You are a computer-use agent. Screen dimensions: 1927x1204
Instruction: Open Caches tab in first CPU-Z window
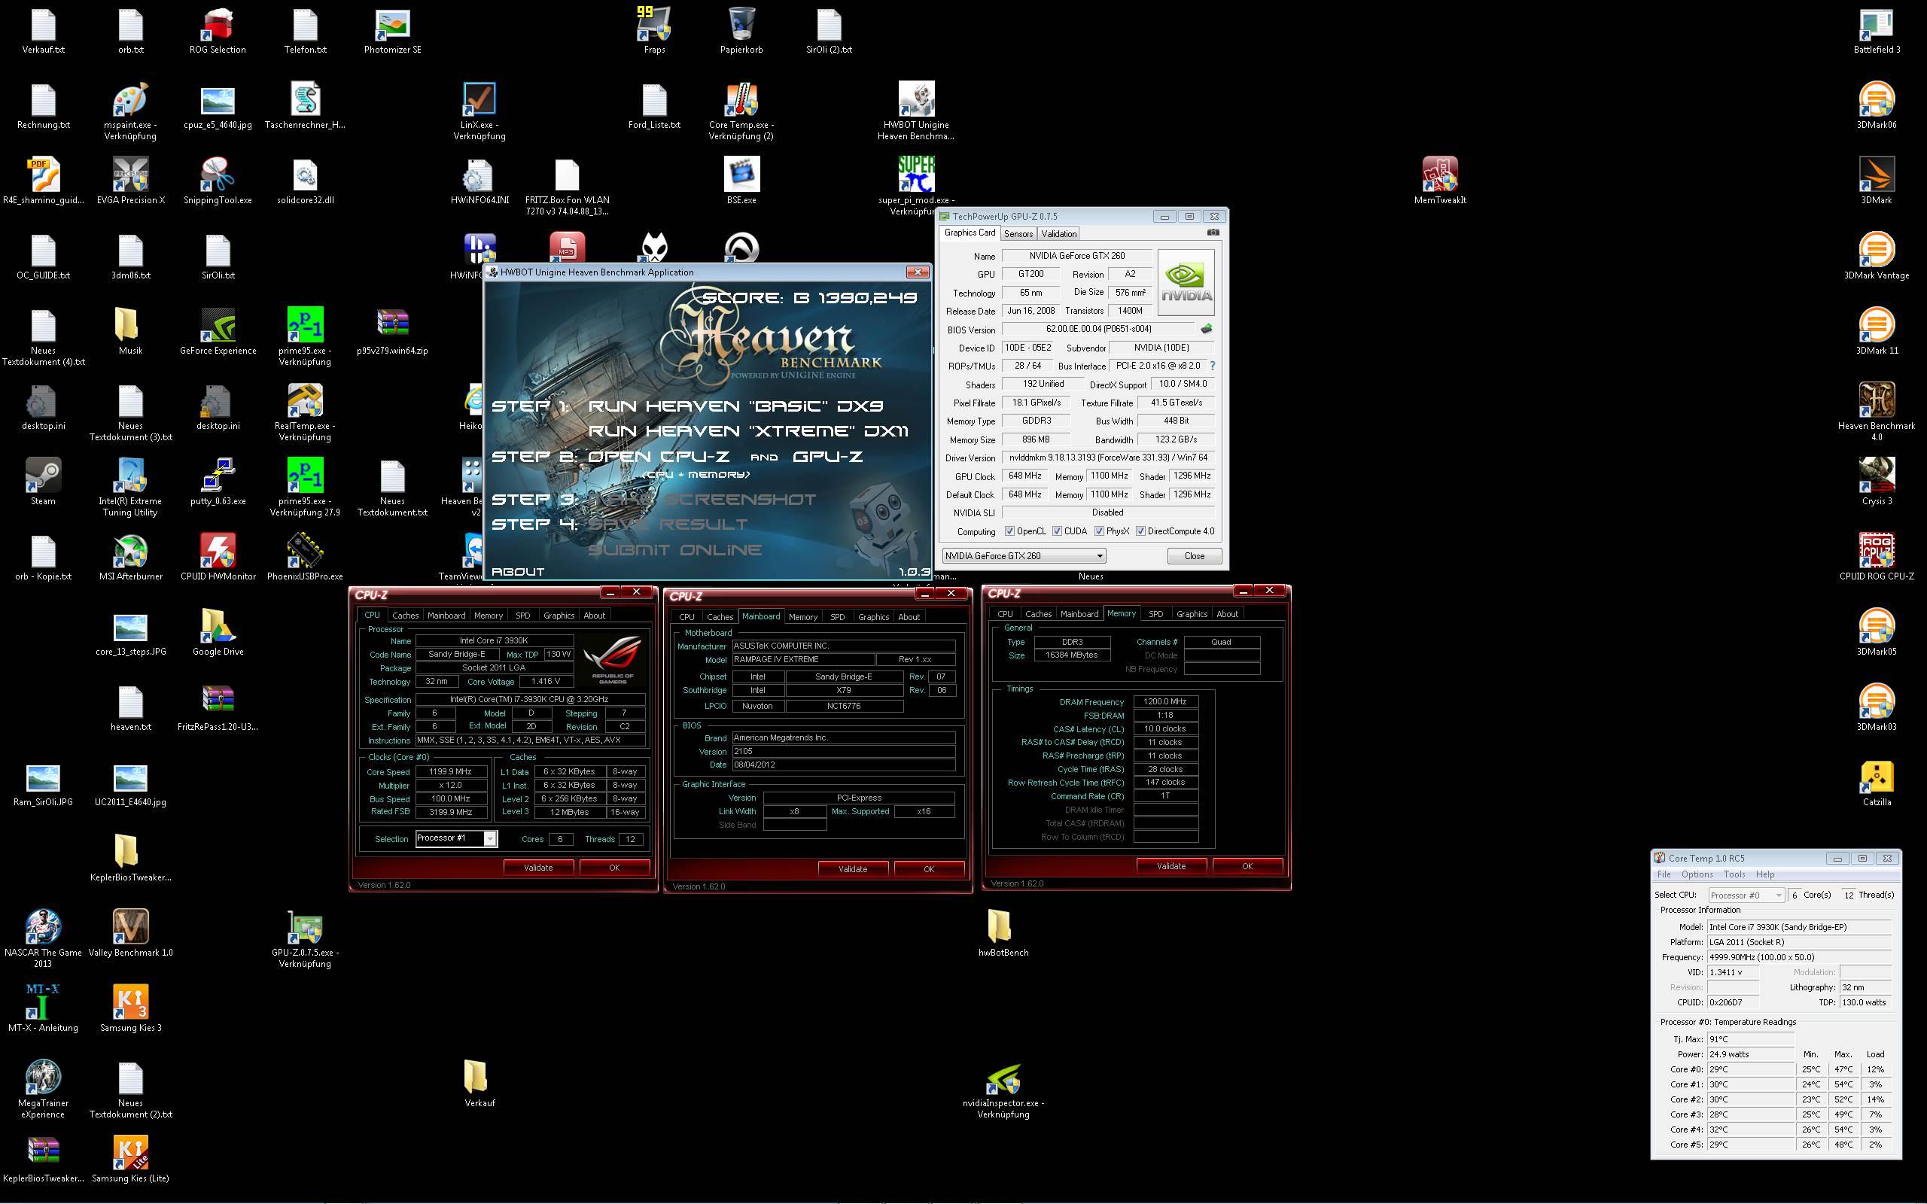404,616
